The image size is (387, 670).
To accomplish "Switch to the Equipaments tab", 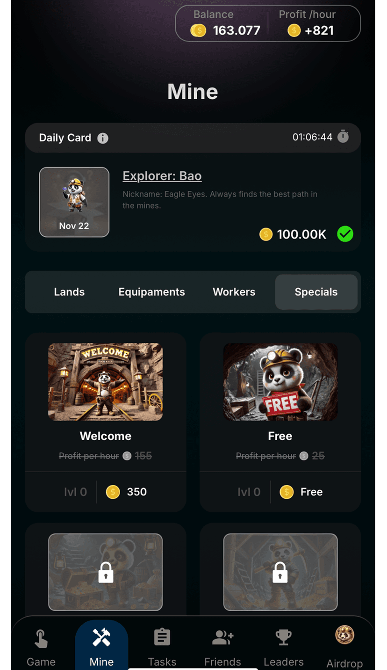I will (151, 292).
